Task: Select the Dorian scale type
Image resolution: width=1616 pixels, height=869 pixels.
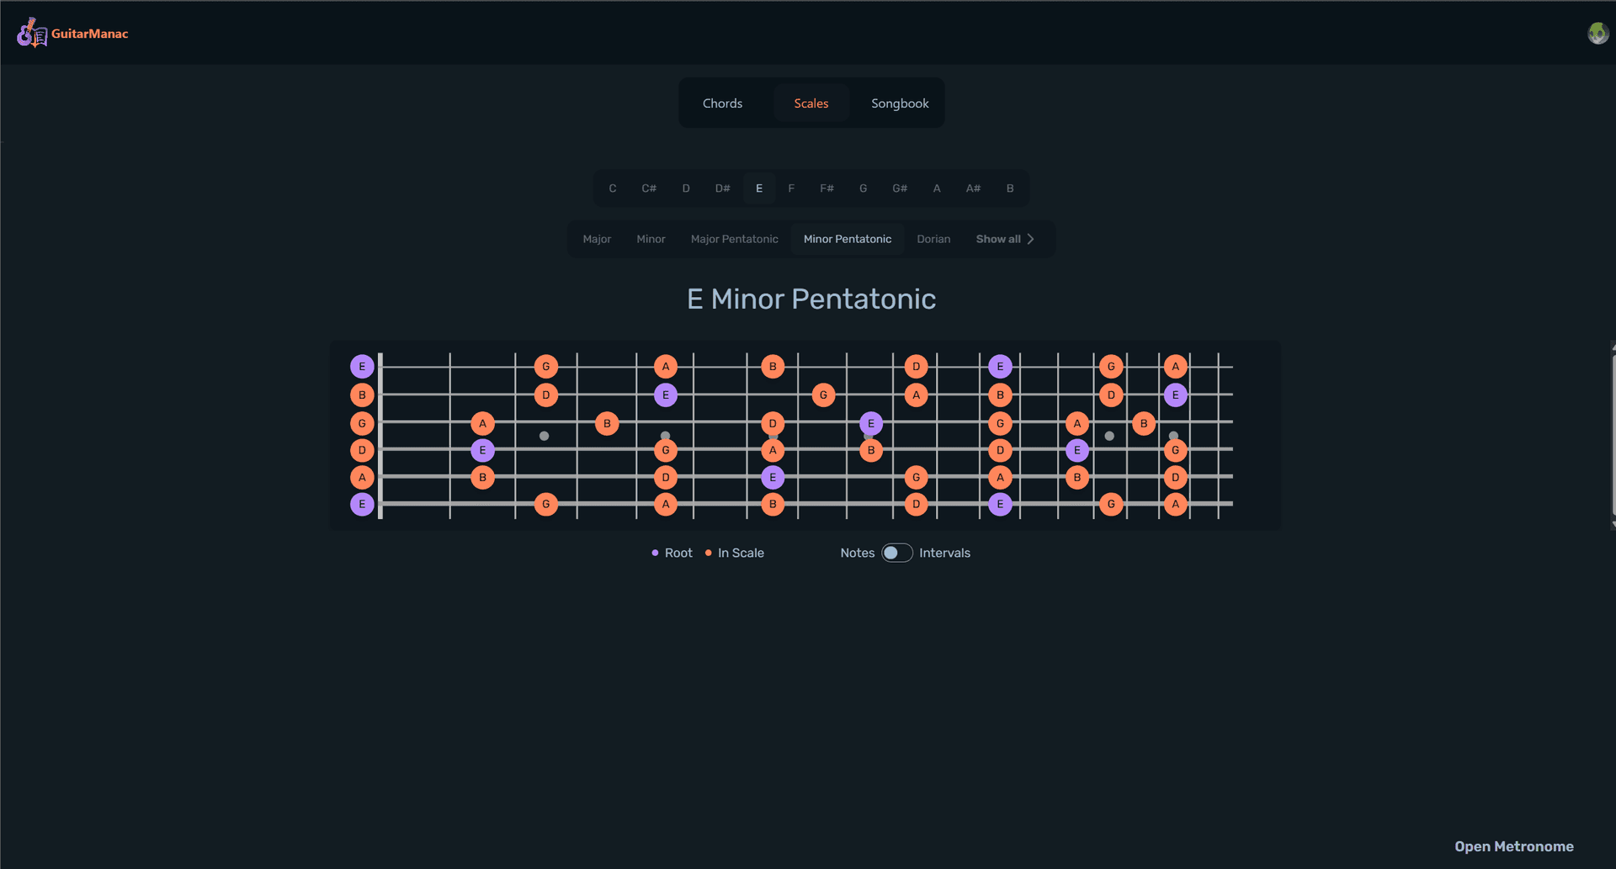Action: [933, 239]
